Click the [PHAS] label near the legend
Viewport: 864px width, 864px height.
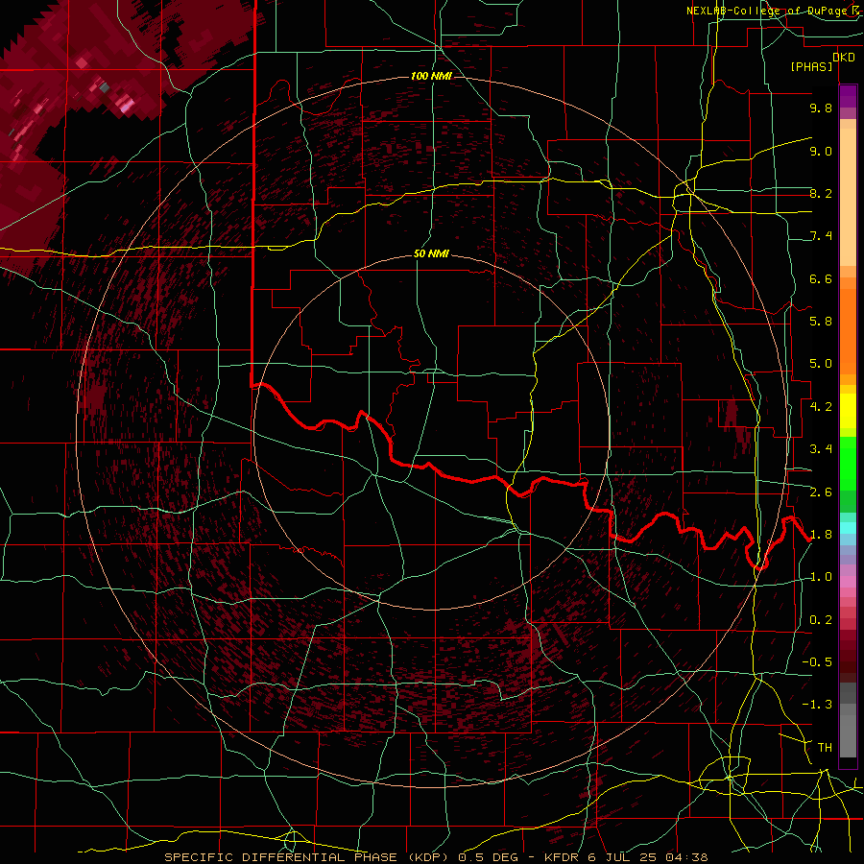point(811,67)
